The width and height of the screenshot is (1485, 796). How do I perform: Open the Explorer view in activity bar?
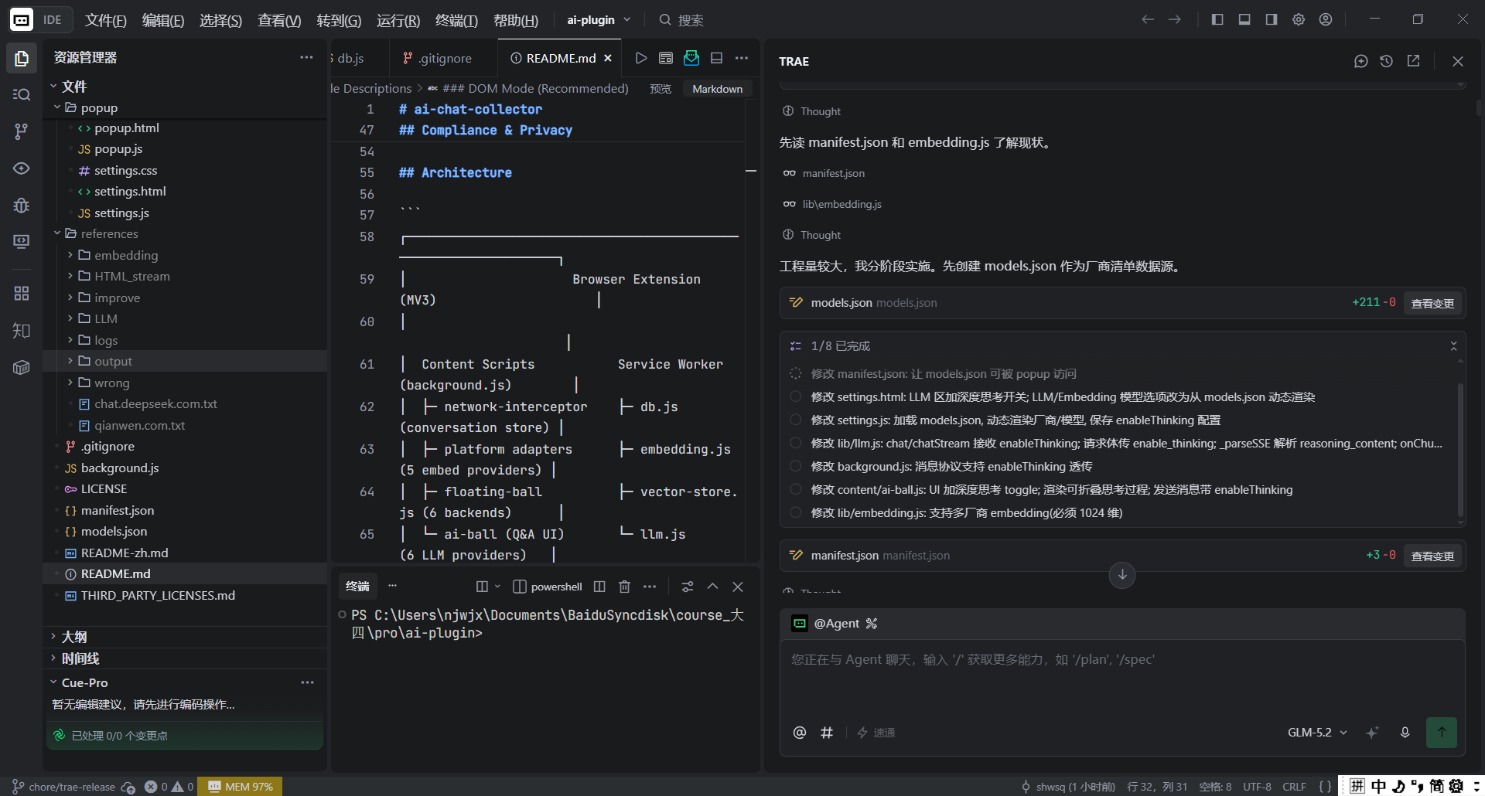[x=22, y=58]
